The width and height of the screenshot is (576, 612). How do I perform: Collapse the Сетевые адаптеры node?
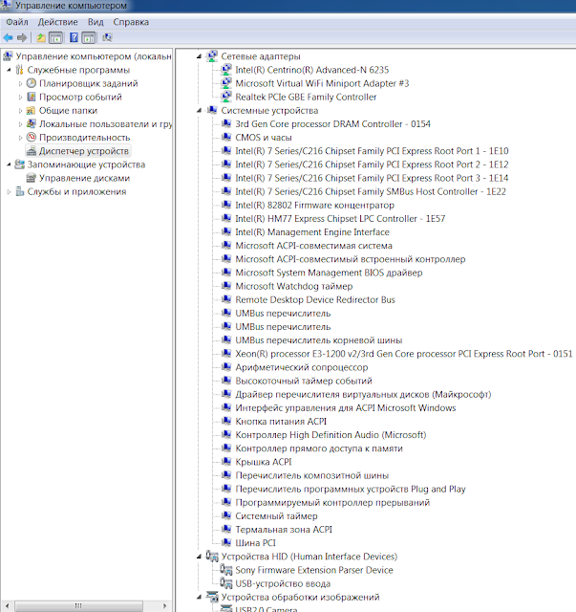tap(200, 56)
